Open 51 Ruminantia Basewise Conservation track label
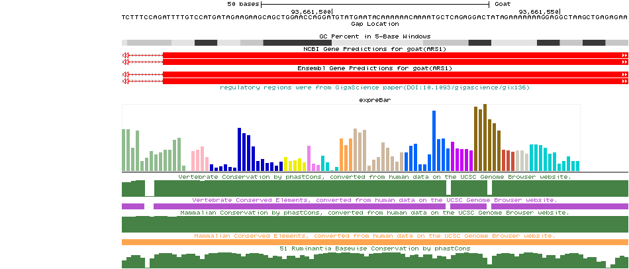629x269 pixels. click(375, 248)
